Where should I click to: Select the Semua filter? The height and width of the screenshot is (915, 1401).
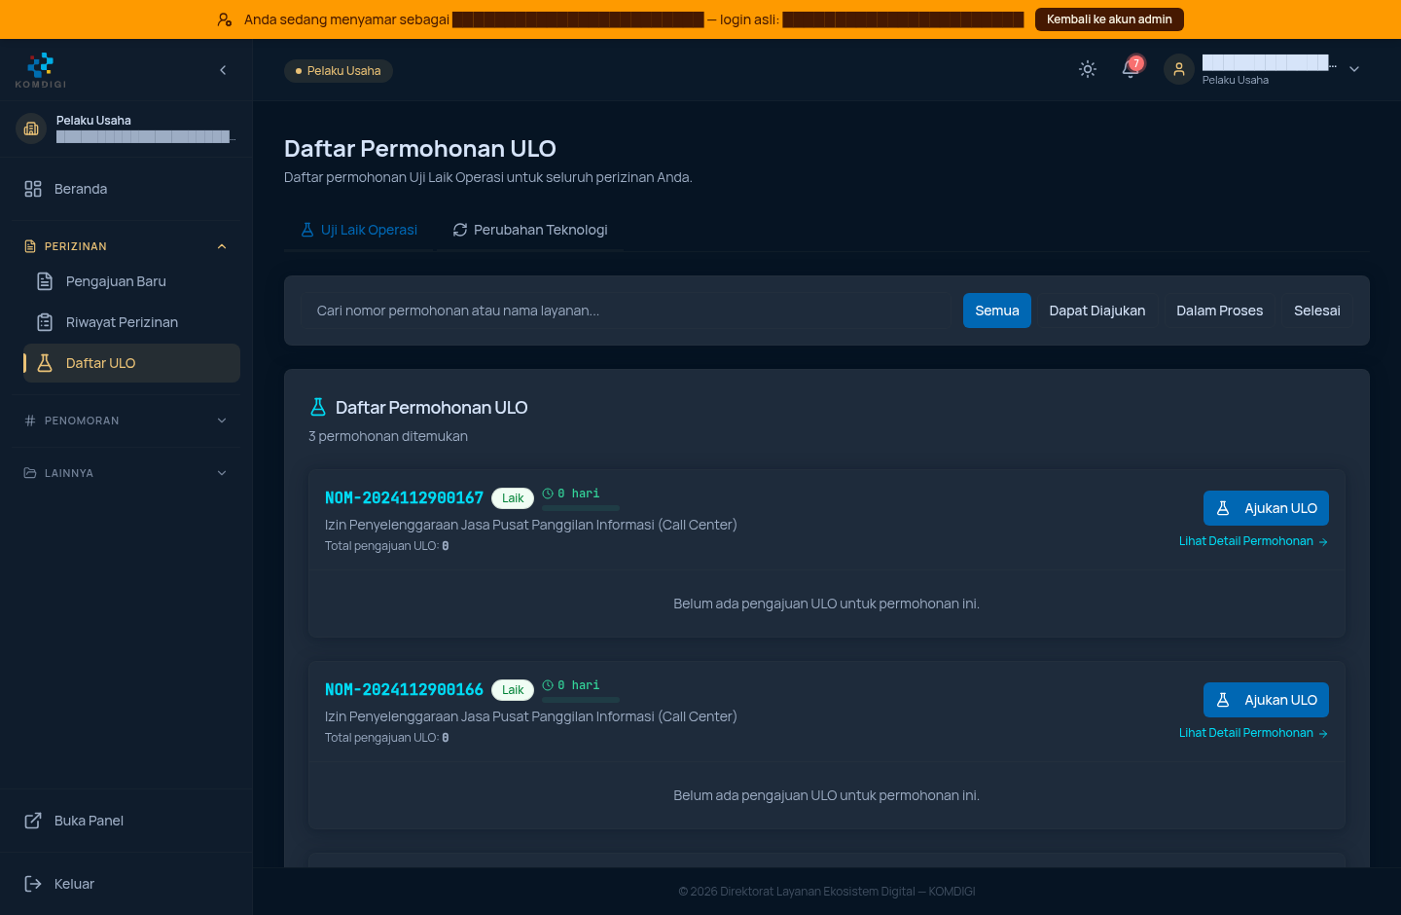coord(997,311)
